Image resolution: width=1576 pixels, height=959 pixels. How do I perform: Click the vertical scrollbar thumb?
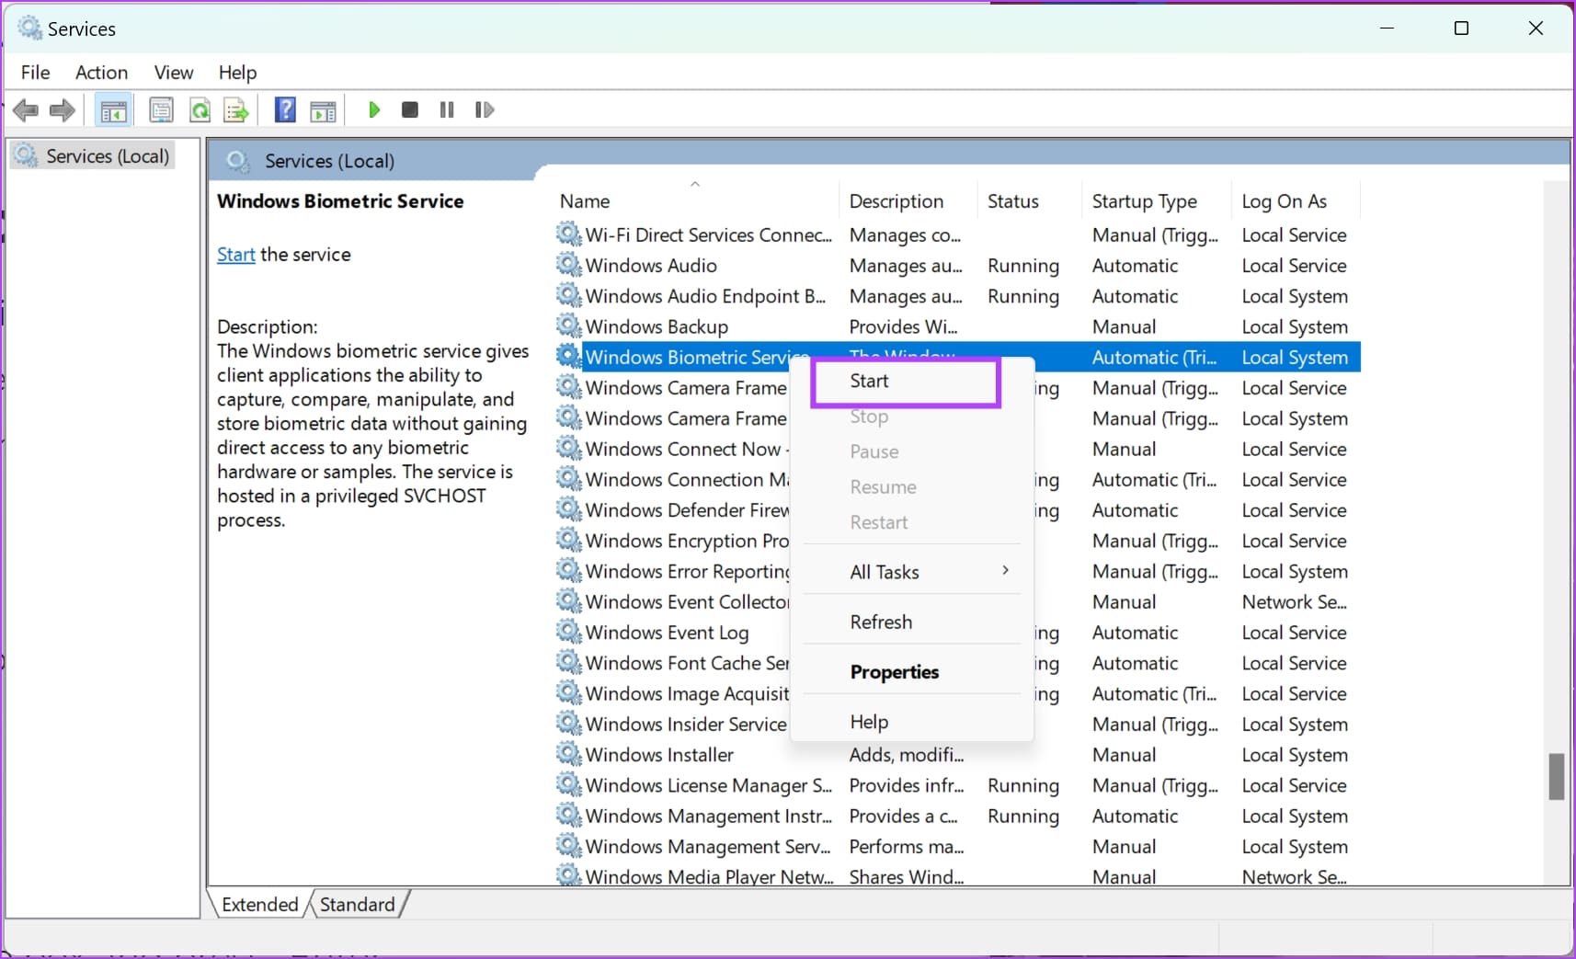(1556, 776)
